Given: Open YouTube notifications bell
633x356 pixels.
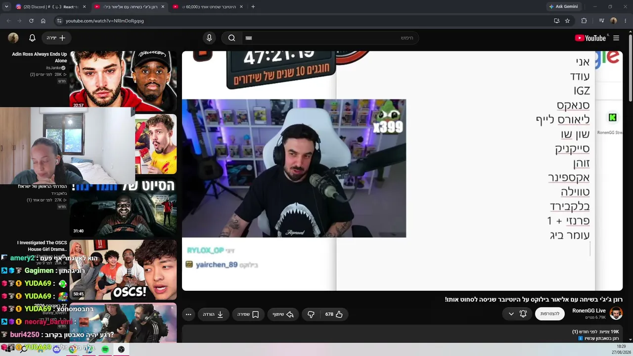Looking at the screenshot, I should (x=32, y=38).
